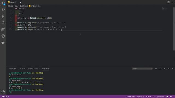Click the Object.assign code line
The height and width of the screenshot is (98, 175).
tap(34, 18)
